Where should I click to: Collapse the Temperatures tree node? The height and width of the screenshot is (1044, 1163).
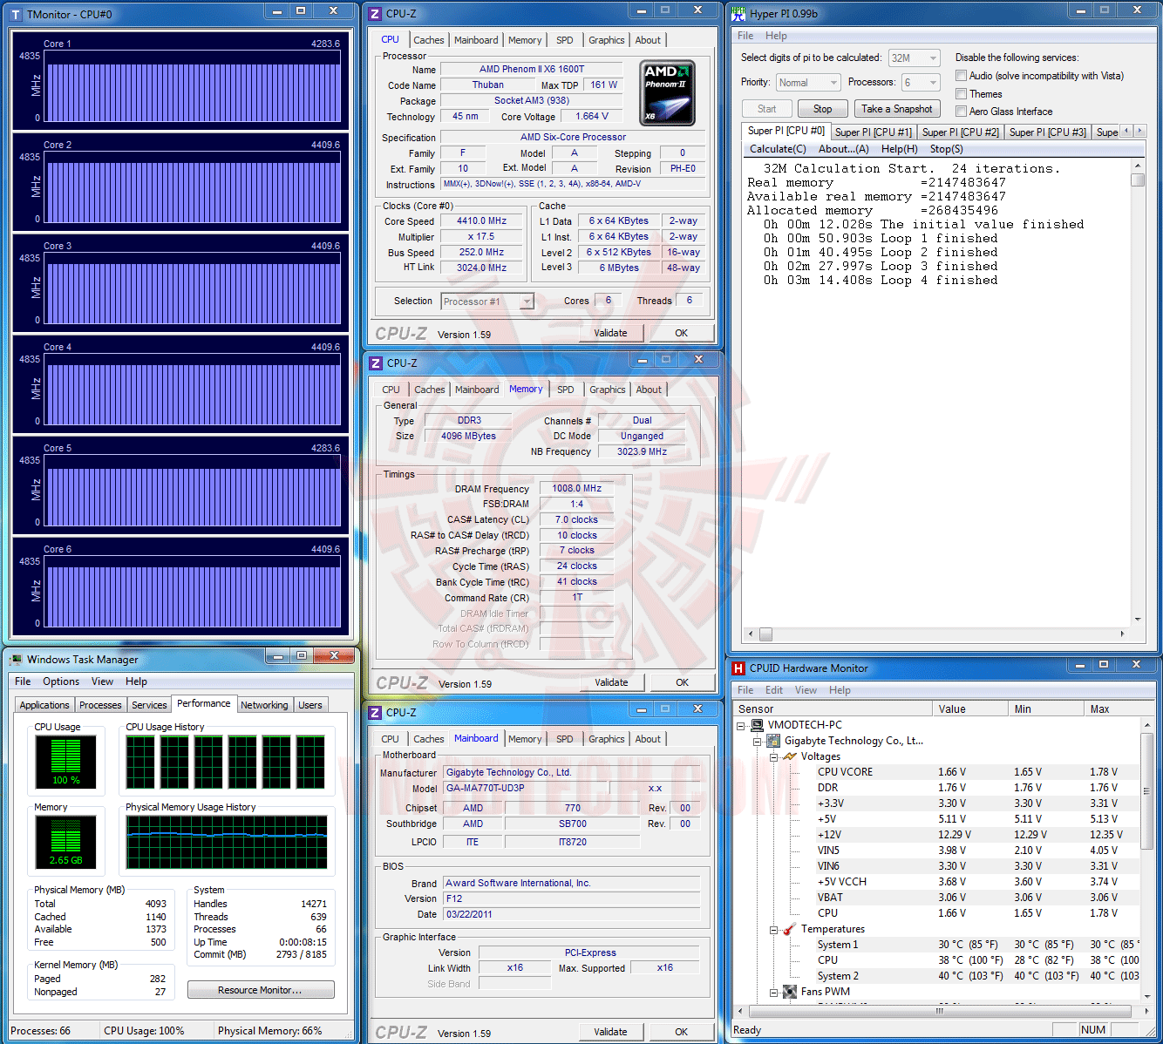[x=773, y=930]
